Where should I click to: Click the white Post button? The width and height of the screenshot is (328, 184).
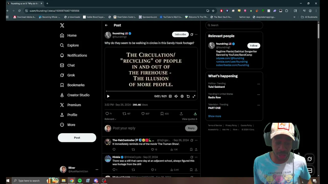tap(77, 138)
